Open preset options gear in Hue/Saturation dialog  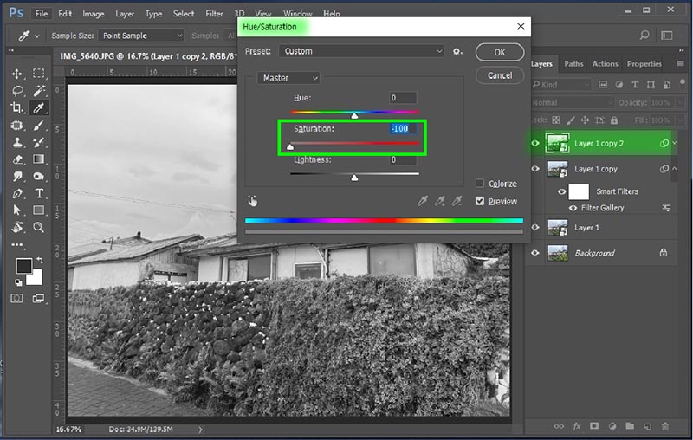[457, 52]
